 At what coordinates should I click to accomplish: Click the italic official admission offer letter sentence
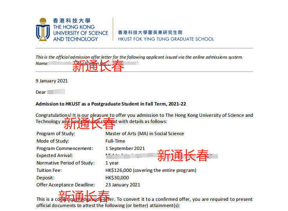click(139, 57)
